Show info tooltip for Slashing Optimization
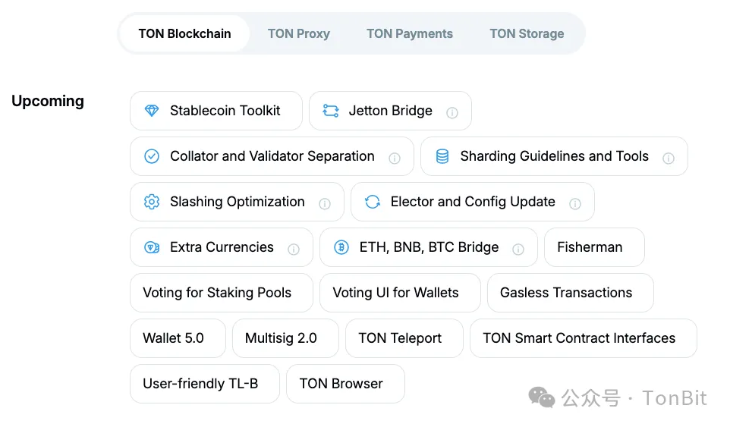Screen dimensions: 730x427 tap(325, 204)
